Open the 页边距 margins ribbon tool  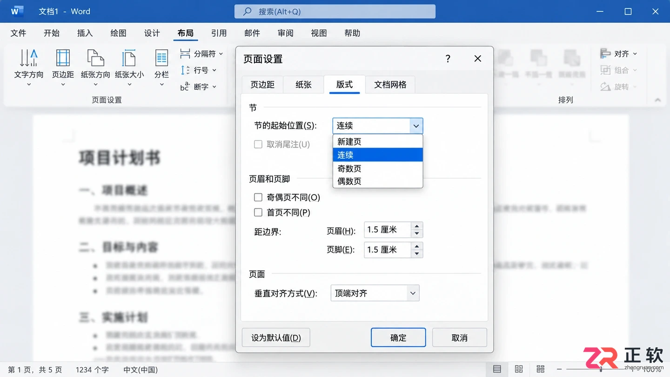pyautogui.click(x=63, y=68)
